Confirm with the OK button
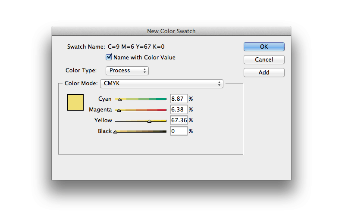The height and width of the screenshot is (220, 345). pos(264,47)
